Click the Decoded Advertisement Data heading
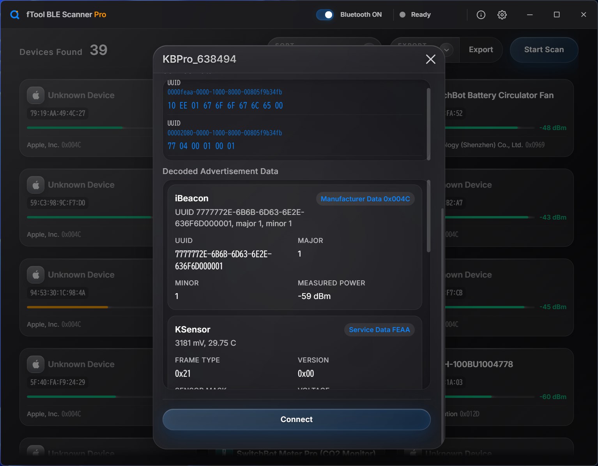Image resolution: width=598 pixels, height=466 pixels. pos(220,171)
